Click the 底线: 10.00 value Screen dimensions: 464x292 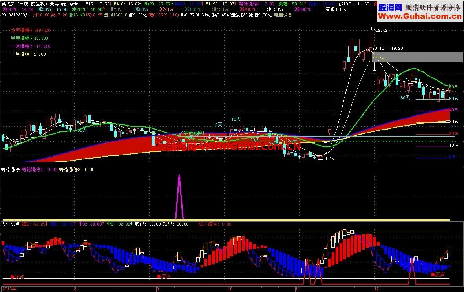pos(148,224)
